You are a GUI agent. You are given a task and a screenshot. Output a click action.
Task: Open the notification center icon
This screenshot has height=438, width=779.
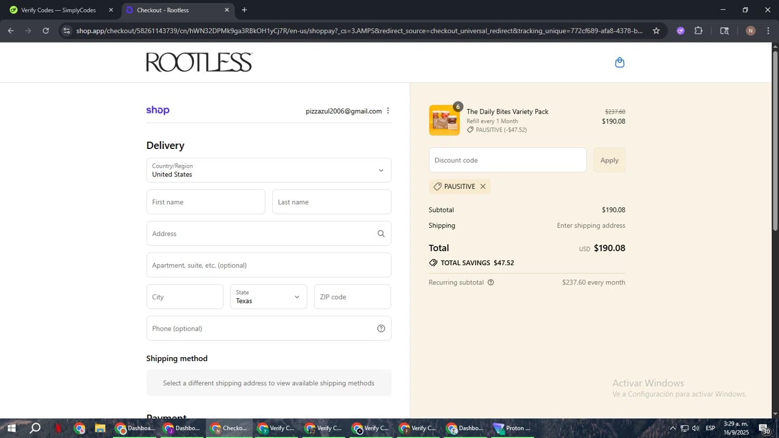764,429
